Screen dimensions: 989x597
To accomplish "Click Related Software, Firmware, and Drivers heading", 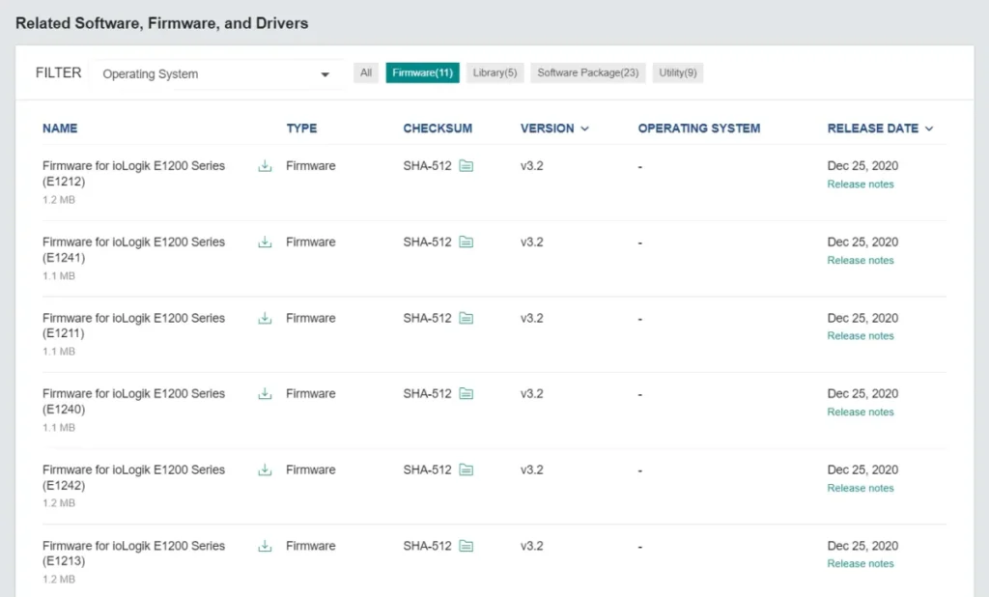I will (162, 23).
